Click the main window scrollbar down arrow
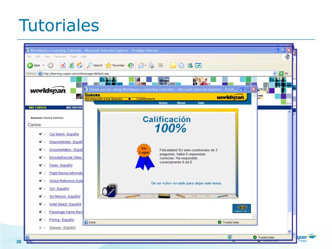Screen dimensions: 332x249 (x=290, y=231)
